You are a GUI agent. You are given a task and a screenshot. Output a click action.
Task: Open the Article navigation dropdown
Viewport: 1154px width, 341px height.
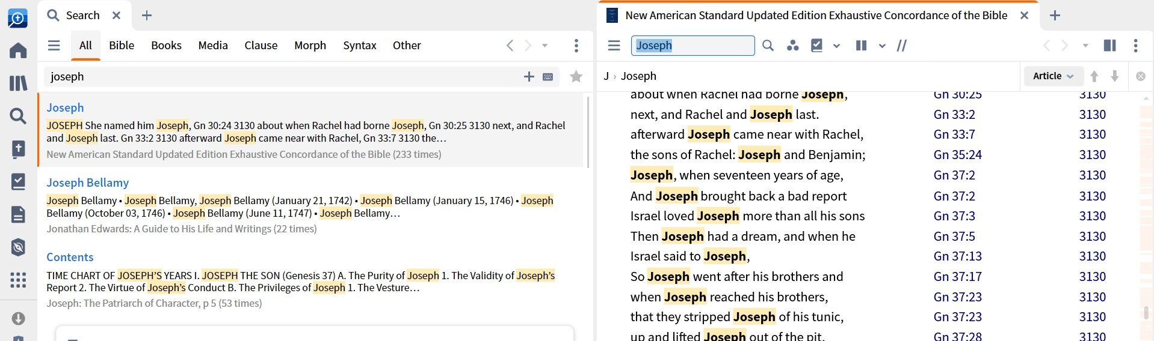click(x=1053, y=76)
